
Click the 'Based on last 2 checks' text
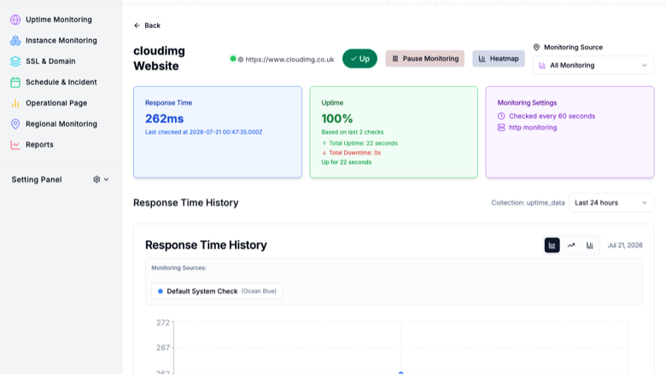tap(352, 132)
